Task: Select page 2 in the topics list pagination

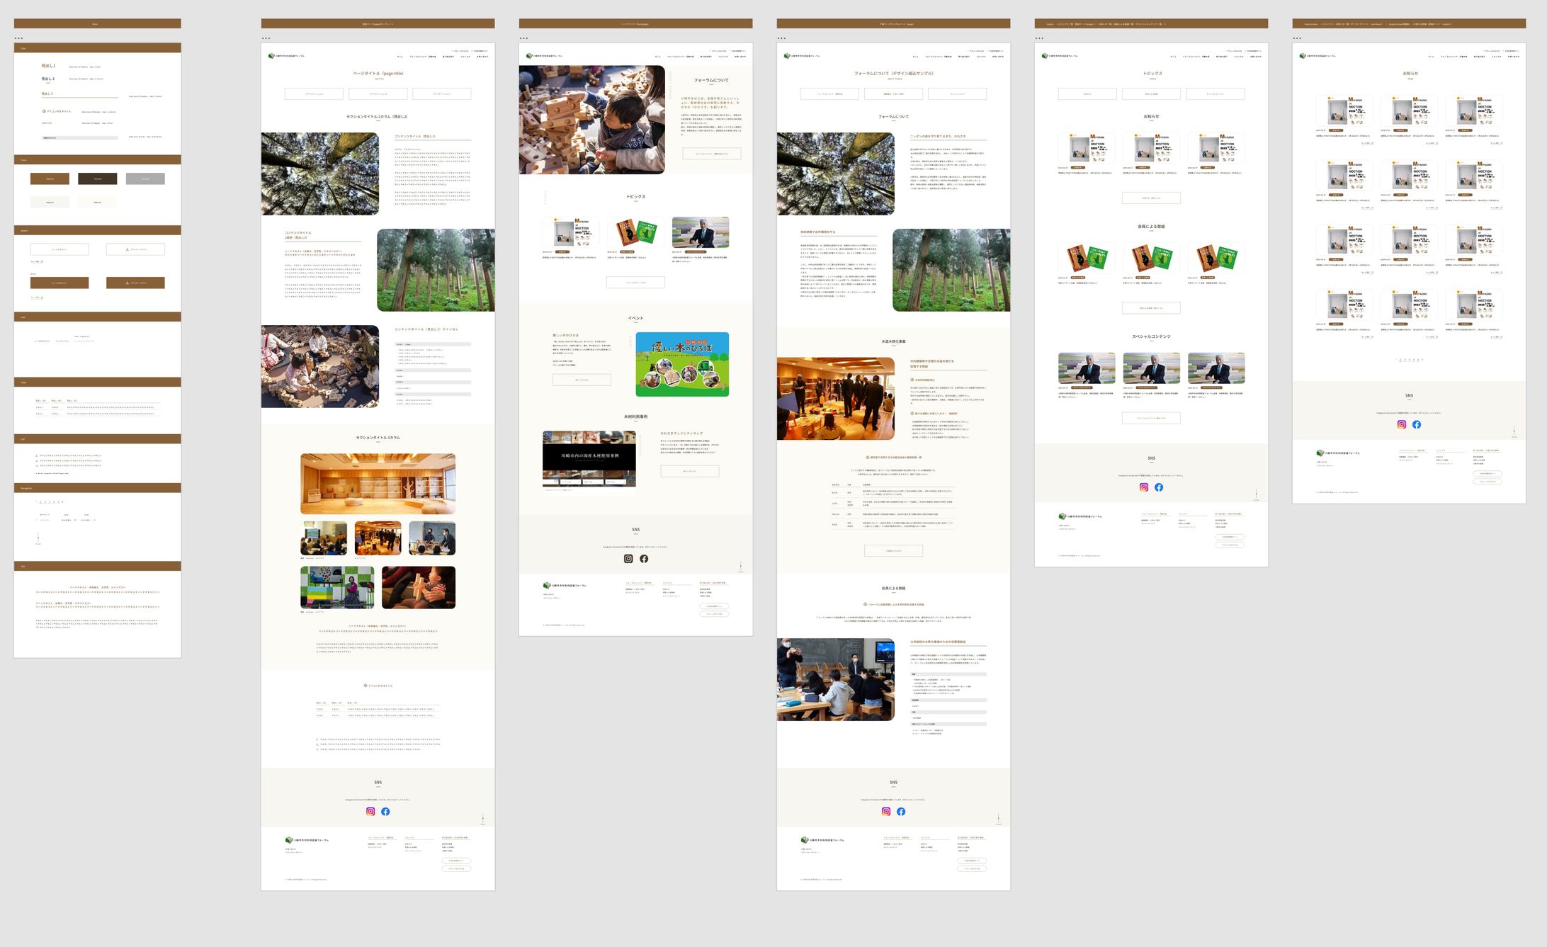Action: click(1405, 359)
